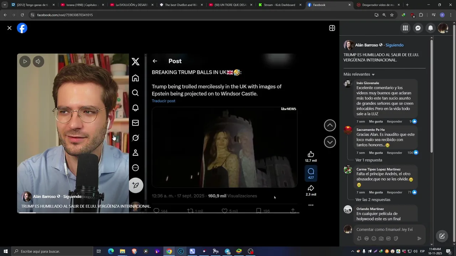This screenshot has height=256, width=456.
Task: Play the reel video
Action: [x=25, y=61]
